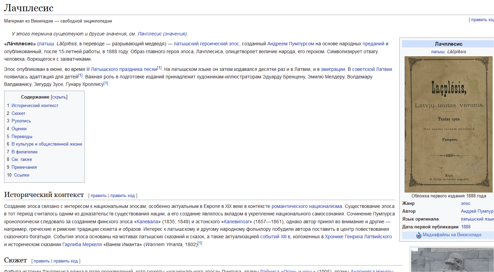The width and height of the screenshot is (494, 272).
Task: Hide contents via скрыть toggle
Action: click(59, 97)
